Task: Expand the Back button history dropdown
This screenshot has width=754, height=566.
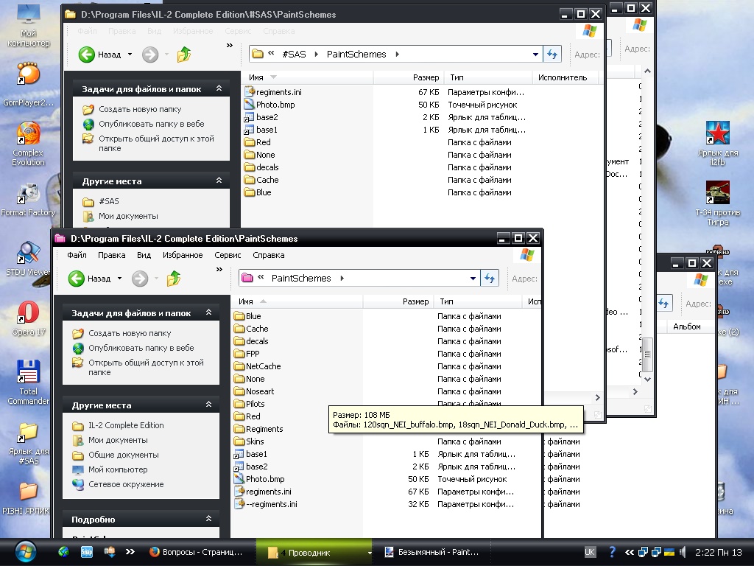Action: pos(119,279)
